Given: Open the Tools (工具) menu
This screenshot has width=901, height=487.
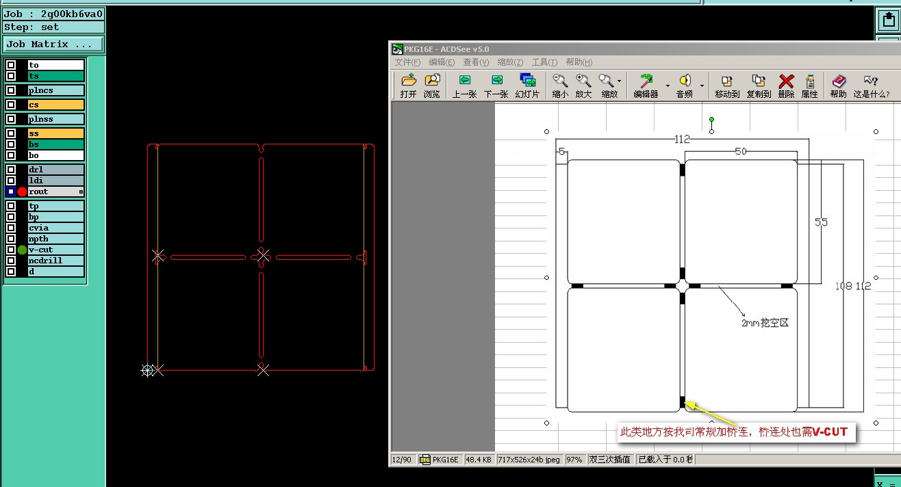Looking at the screenshot, I should tap(544, 62).
